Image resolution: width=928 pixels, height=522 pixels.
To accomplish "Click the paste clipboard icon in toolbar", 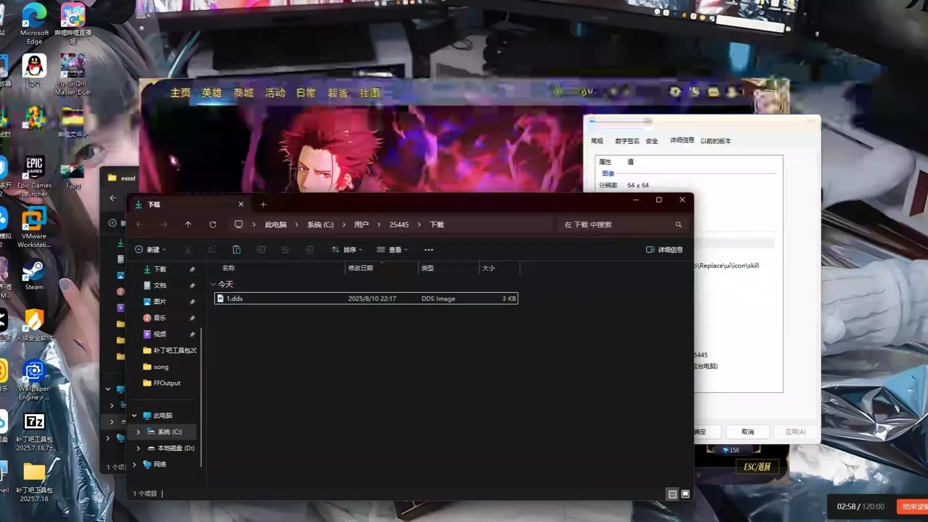I will point(236,250).
